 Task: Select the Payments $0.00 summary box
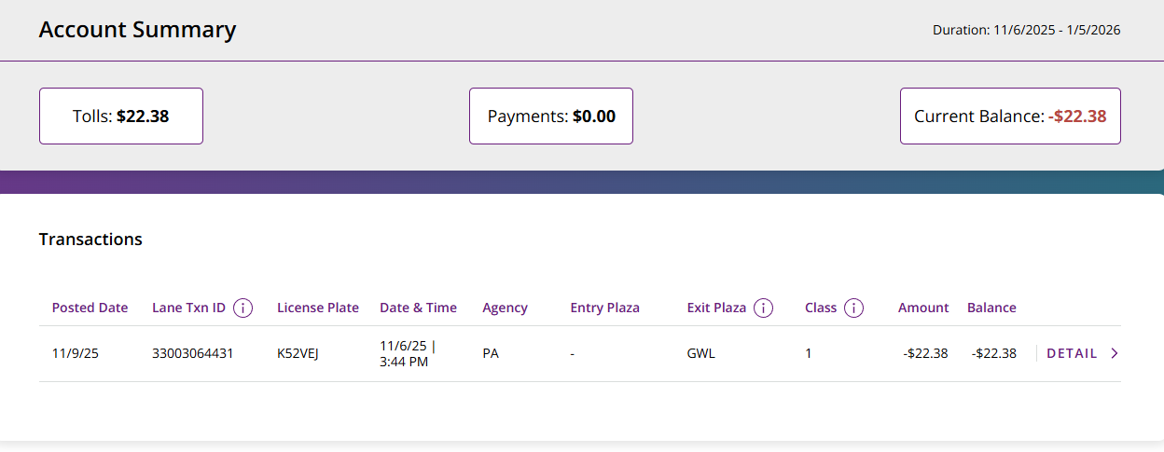click(x=551, y=116)
